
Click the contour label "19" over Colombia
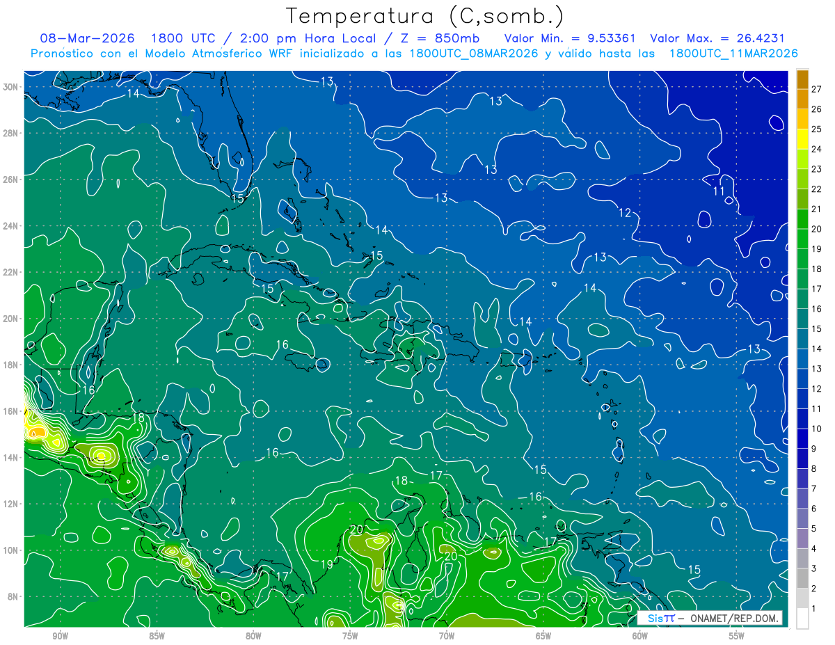point(326,564)
